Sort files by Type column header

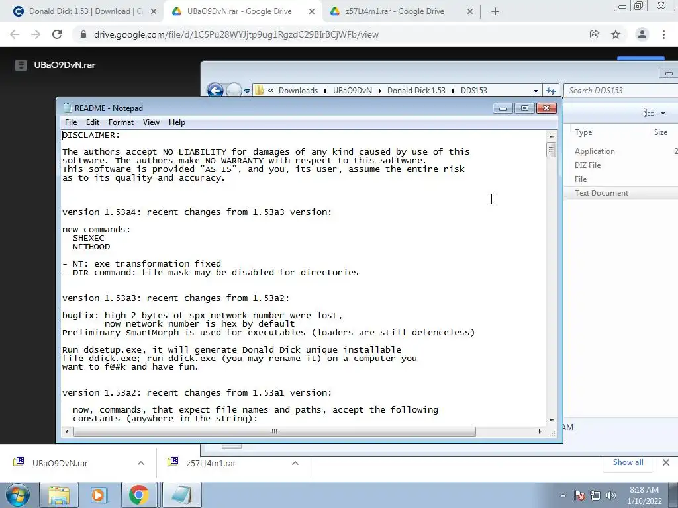(583, 132)
